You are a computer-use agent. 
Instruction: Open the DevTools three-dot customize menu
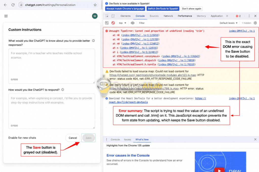coord(249,16)
